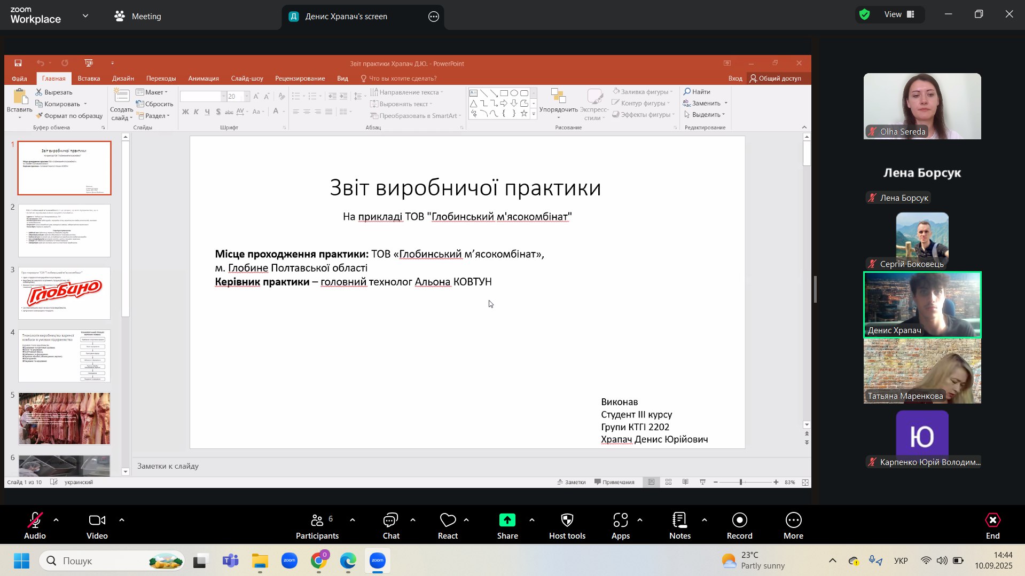Image resolution: width=1025 pixels, height=576 pixels.
Task: Switch to the Анимация ribbon tab
Action: point(204,78)
